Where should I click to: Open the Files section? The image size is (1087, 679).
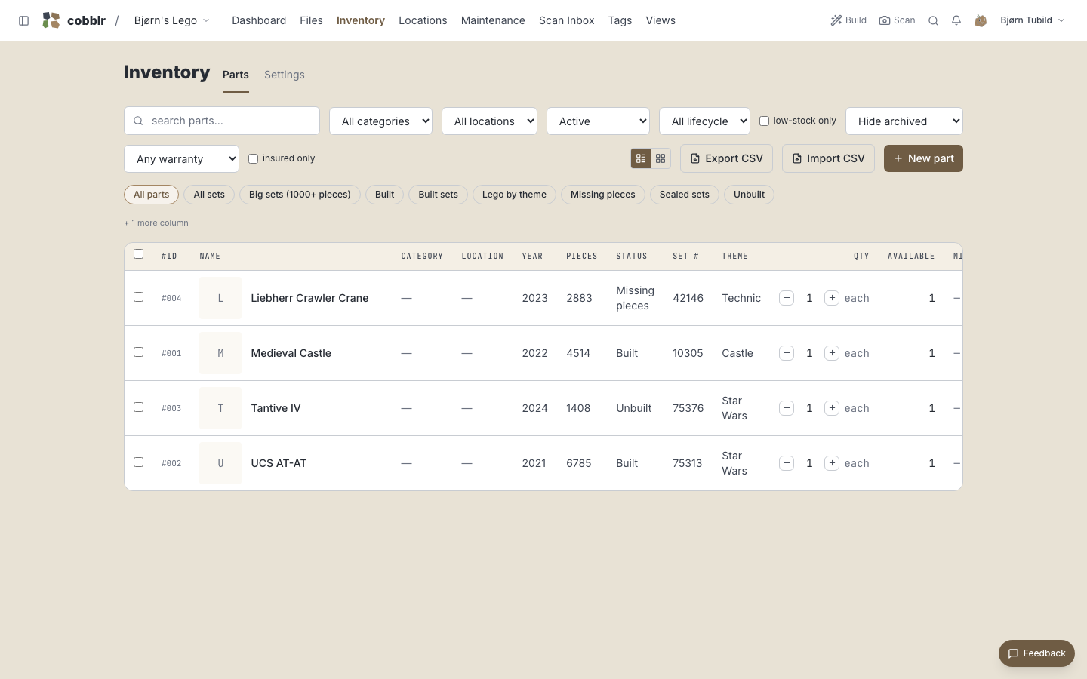311,20
